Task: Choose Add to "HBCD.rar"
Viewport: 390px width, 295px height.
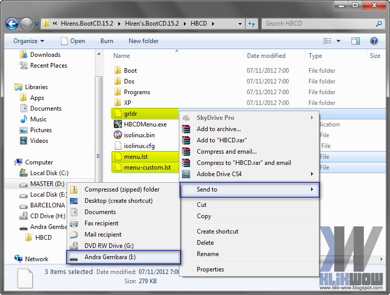Action: point(249,140)
